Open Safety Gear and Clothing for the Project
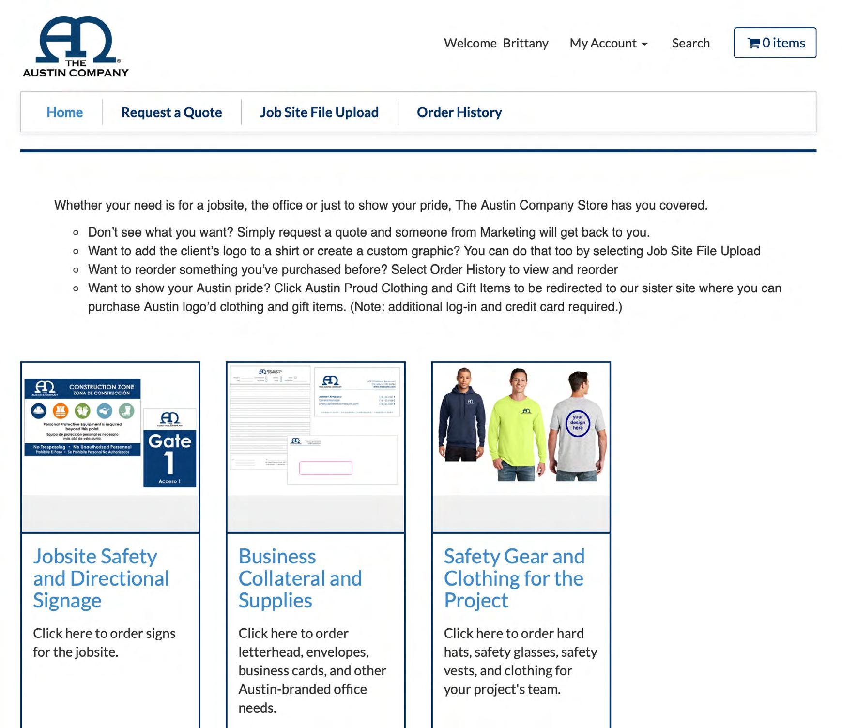 (x=514, y=578)
